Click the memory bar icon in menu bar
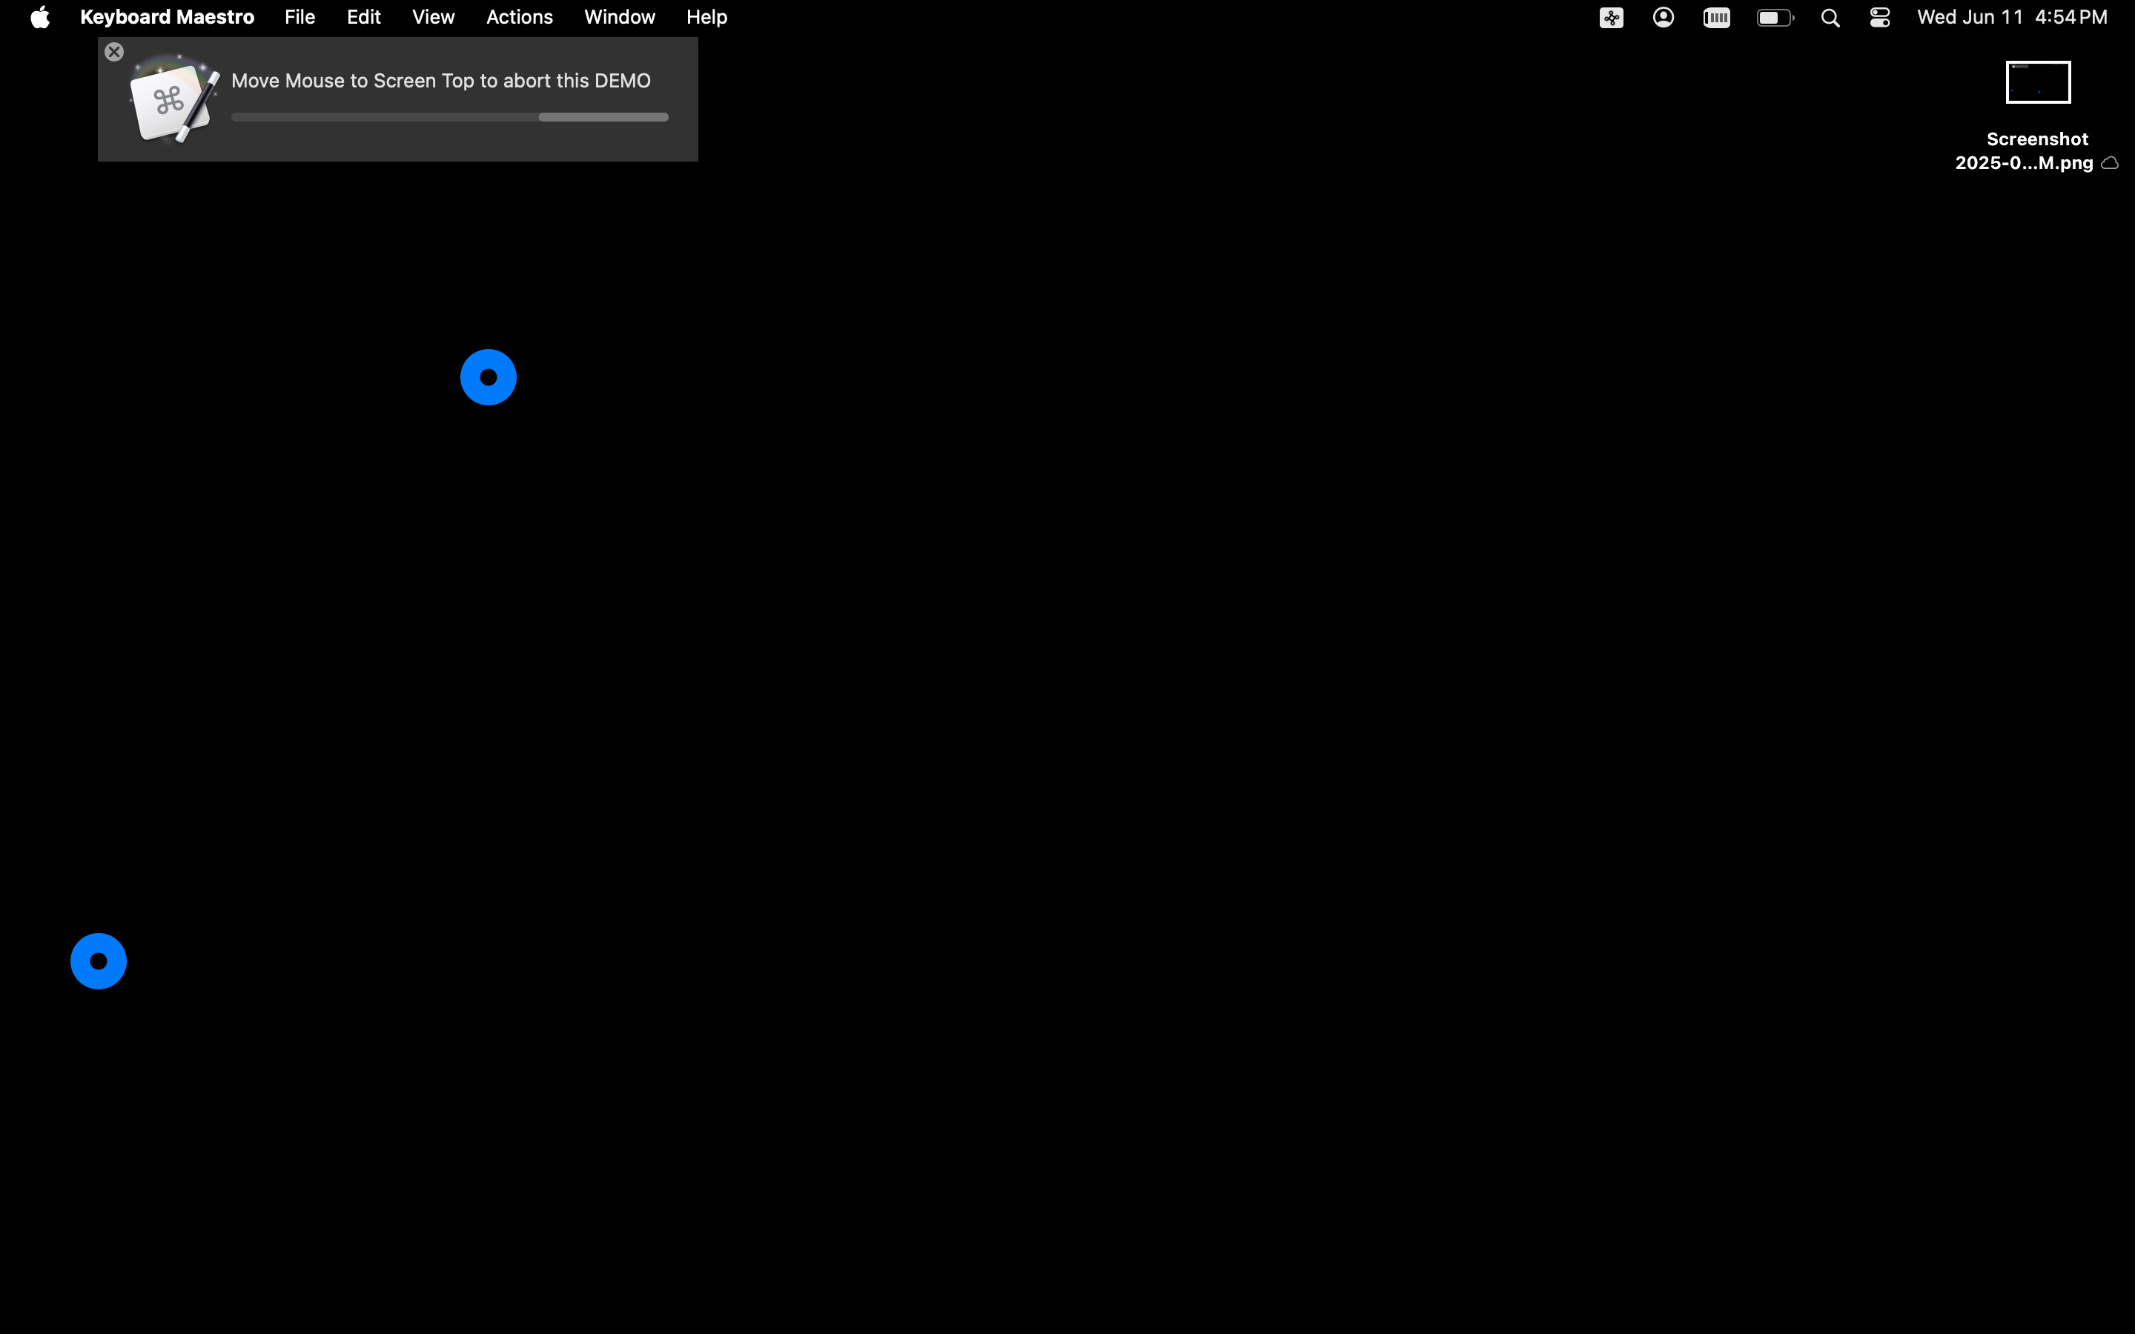The image size is (2135, 1334). click(1716, 18)
